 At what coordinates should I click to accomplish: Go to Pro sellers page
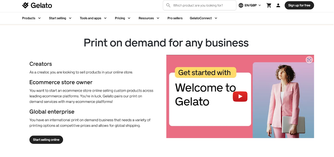[x=175, y=18]
